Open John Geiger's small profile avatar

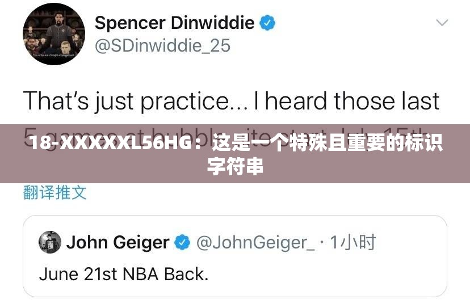pos(50,242)
